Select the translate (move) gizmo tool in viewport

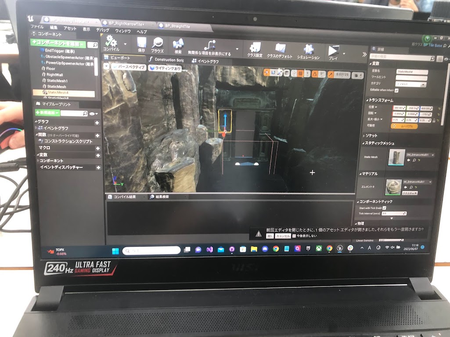(x=266, y=72)
